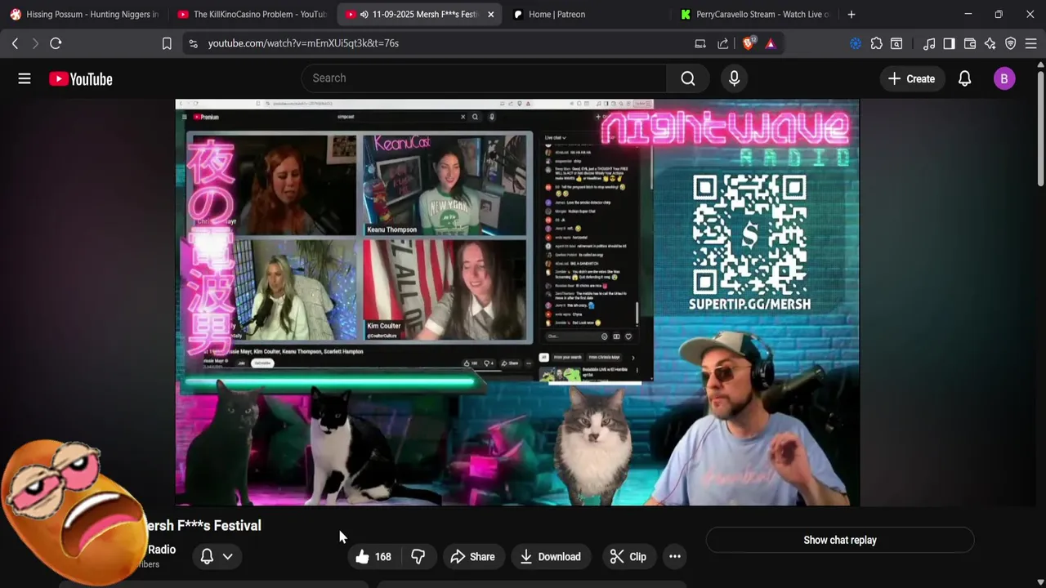The height and width of the screenshot is (588, 1046).
Task: Close the Mersh Festival tab
Action: click(x=490, y=14)
